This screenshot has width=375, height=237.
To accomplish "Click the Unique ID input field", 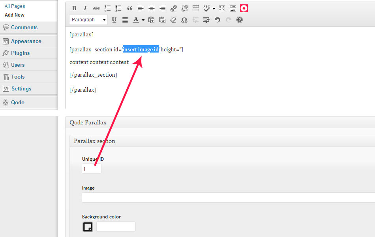I will 92,169.
